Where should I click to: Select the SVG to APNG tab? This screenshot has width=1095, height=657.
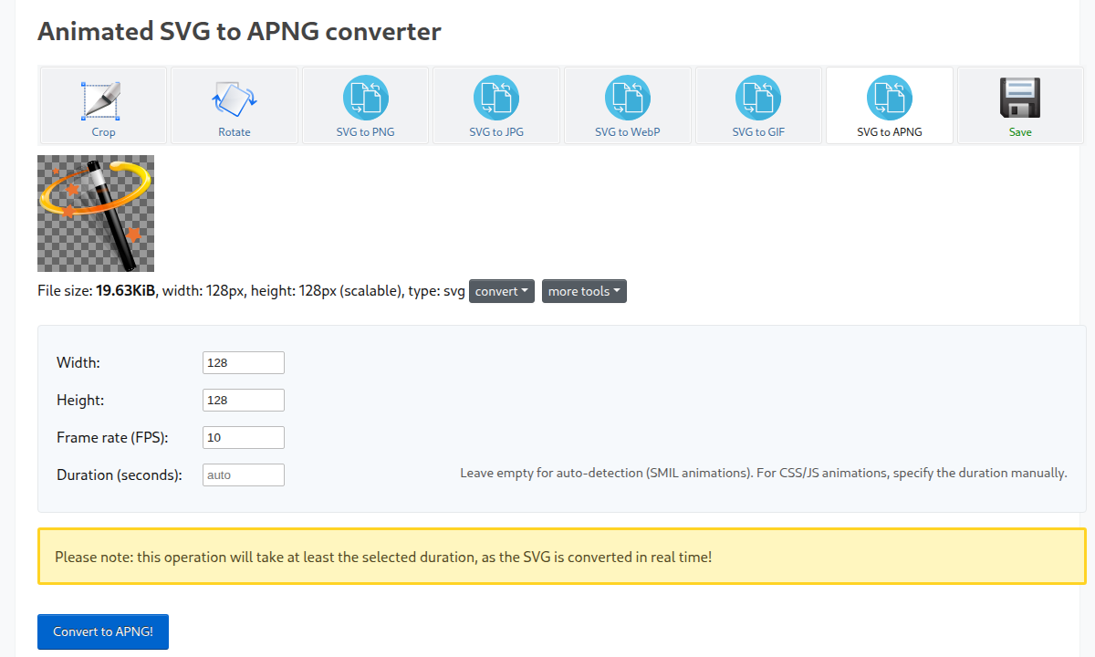(x=890, y=106)
